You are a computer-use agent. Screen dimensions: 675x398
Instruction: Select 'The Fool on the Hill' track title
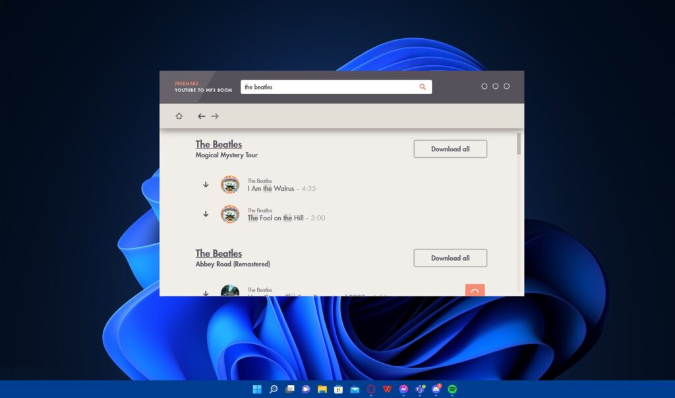click(x=276, y=218)
